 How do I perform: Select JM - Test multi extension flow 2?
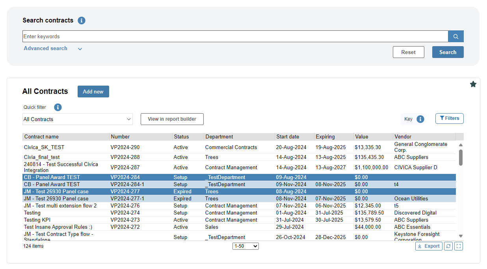click(60, 206)
